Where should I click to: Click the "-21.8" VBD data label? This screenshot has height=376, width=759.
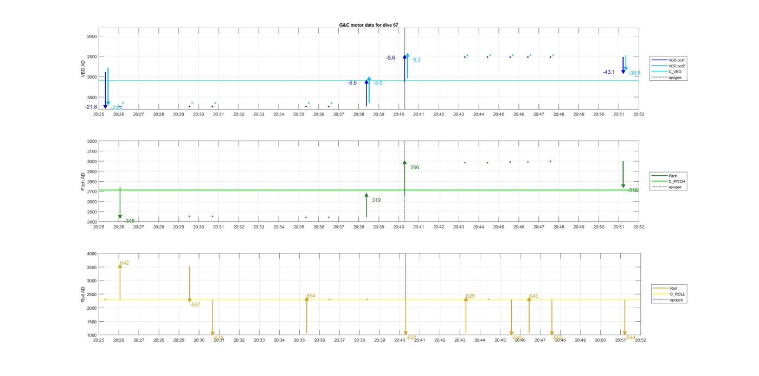tap(91, 107)
